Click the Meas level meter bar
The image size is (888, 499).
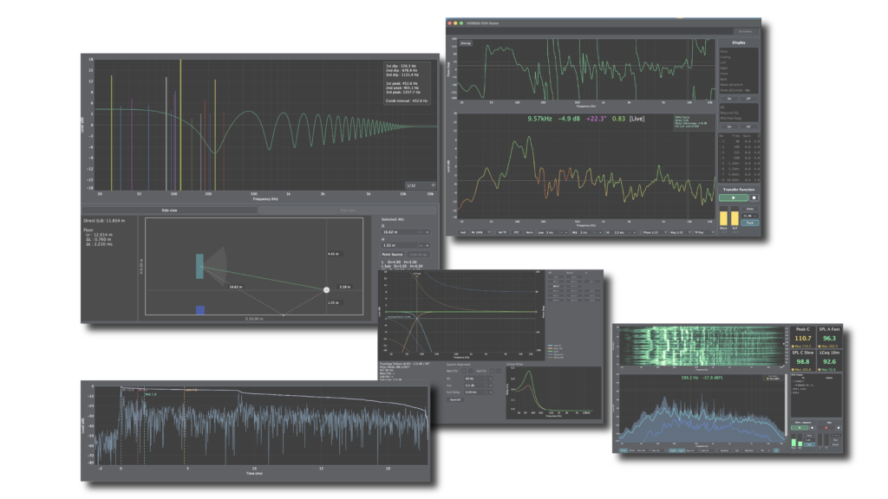click(x=724, y=216)
